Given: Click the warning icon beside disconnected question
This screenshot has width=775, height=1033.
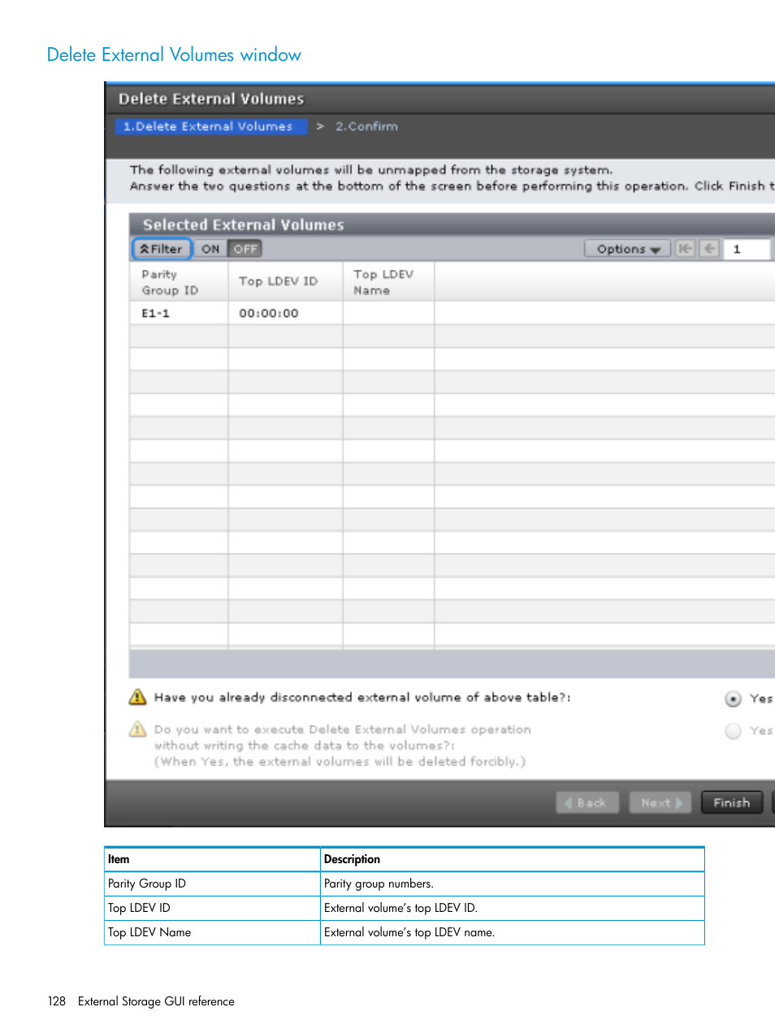Looking at the screenshot, I should click(x=138, y=697).
